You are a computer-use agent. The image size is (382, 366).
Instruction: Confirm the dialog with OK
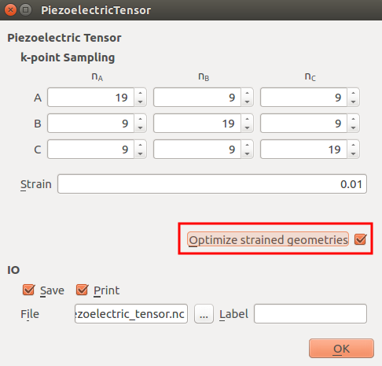click(x=341, y=349)
